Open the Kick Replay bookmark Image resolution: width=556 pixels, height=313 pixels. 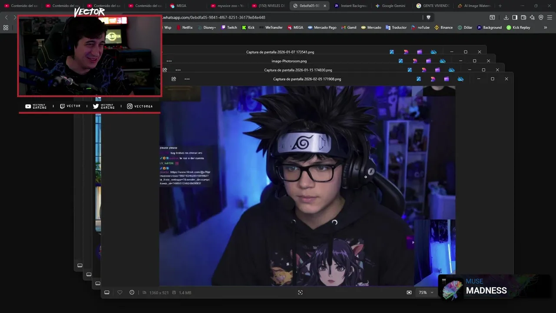pos(518,27)
